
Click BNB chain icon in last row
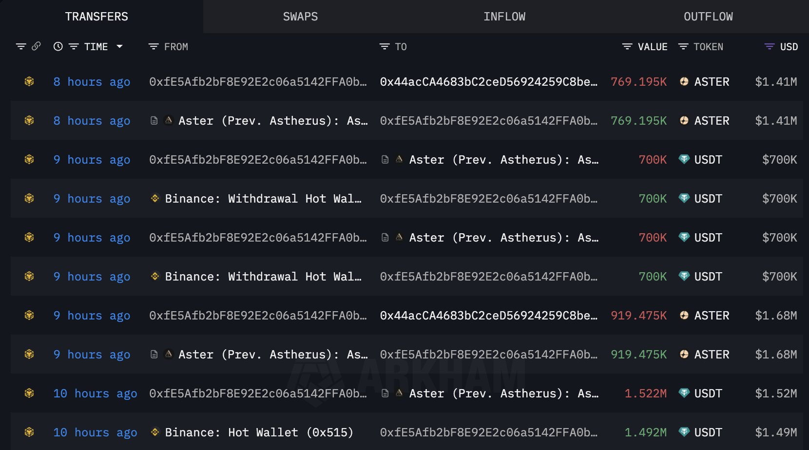click(29, 432)
